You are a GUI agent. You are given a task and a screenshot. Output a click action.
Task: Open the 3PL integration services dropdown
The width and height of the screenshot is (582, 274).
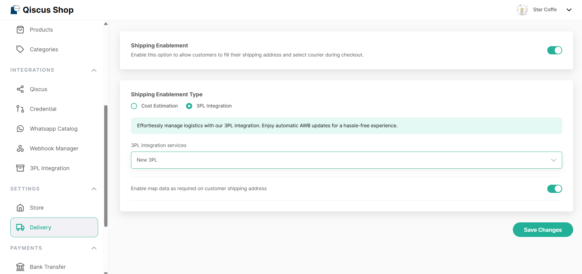(346, 160)
